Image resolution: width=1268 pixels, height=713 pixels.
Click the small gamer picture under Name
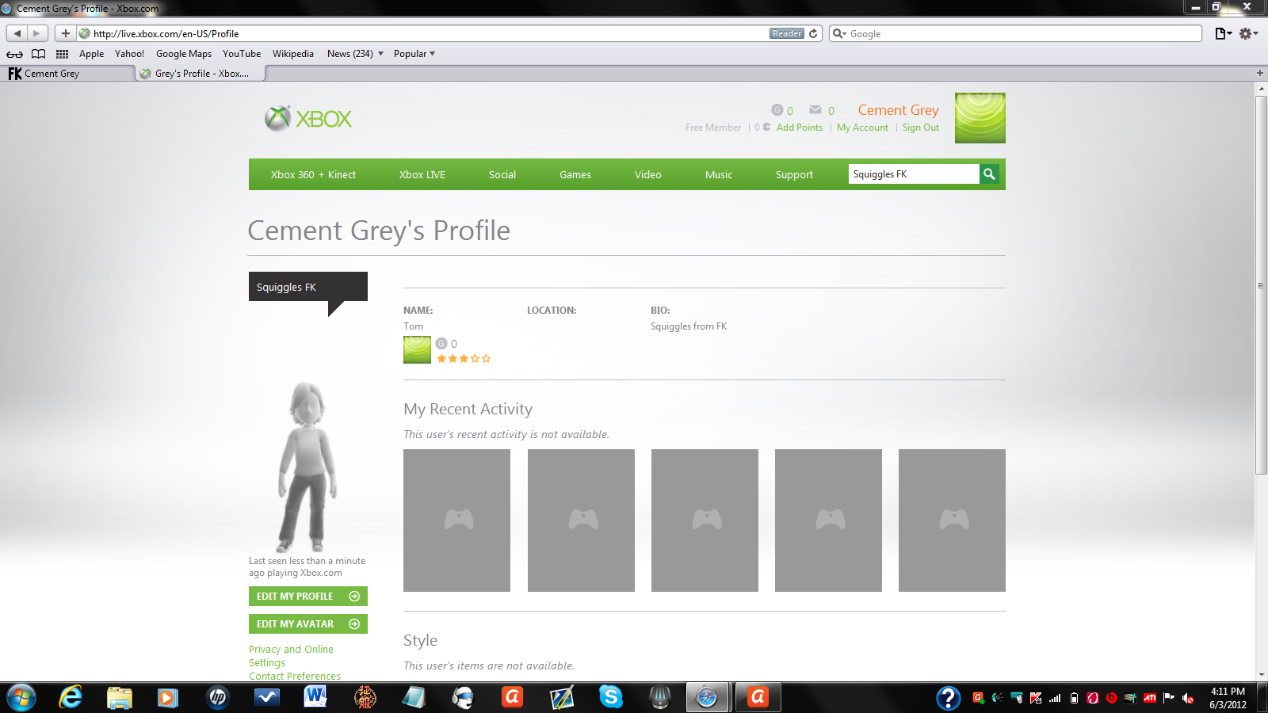pos(417,350)
